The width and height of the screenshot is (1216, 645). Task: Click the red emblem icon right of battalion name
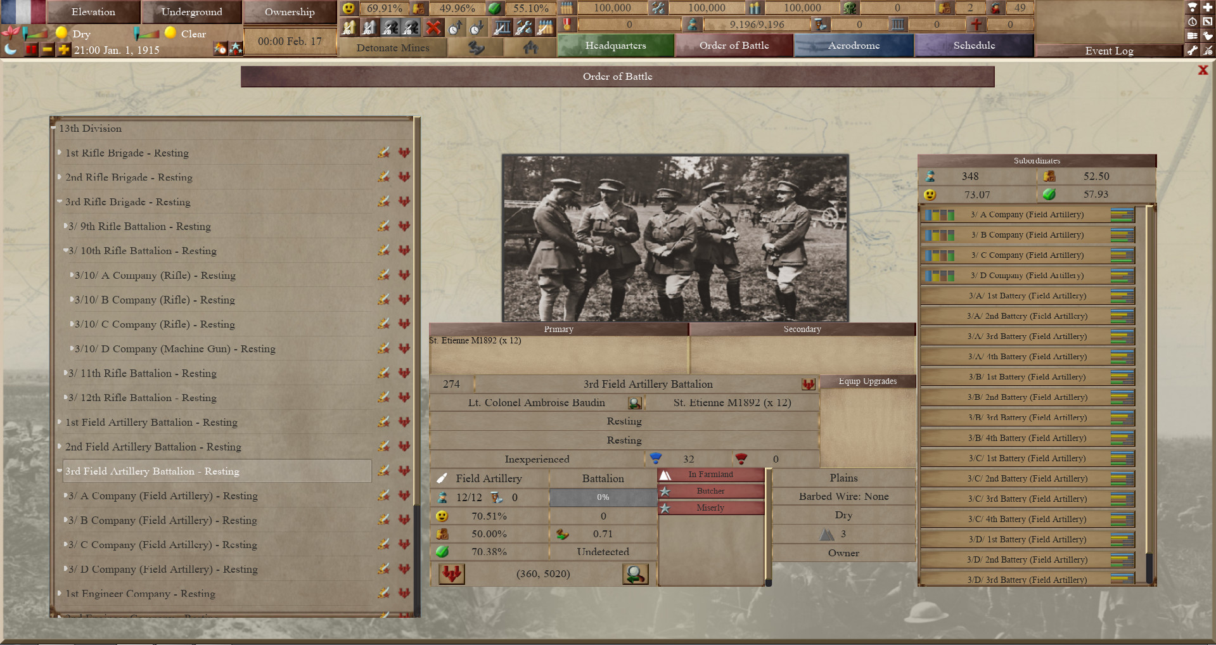pyautogui.click(x=808, y=384)
